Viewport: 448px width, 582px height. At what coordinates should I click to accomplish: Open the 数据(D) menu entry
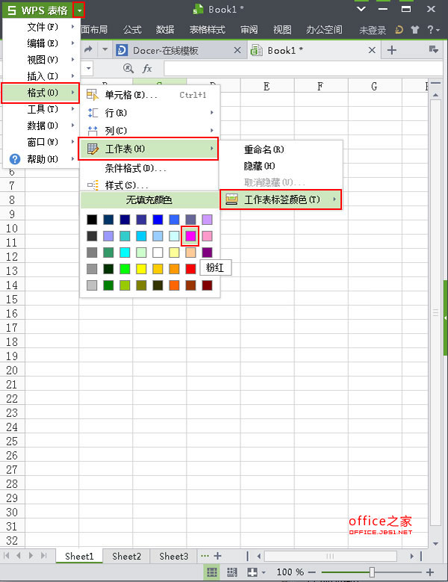tap(42, 126)
